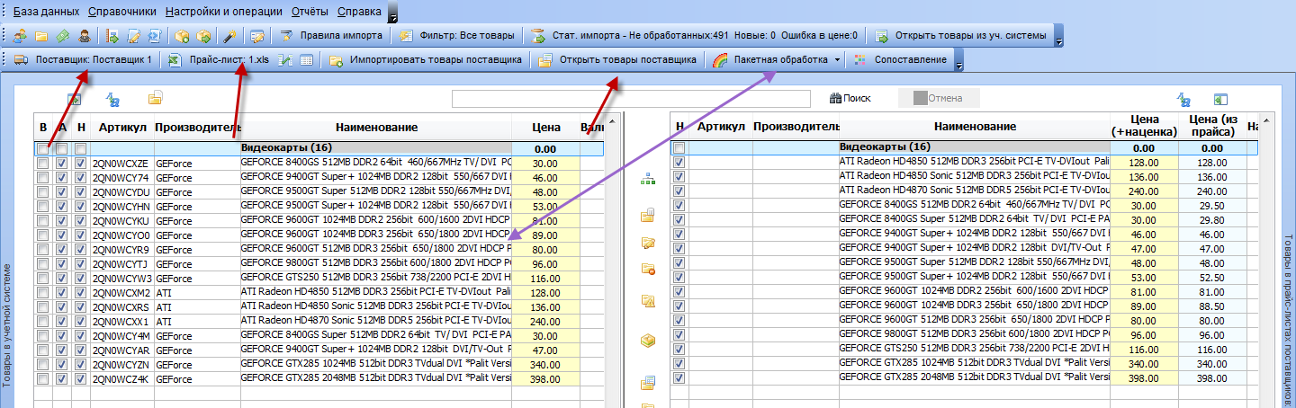Toggle the А checkbox for 2QN0WCY74 row
The height and width of the screenshot is (408, 1296).
pos(61,178)
